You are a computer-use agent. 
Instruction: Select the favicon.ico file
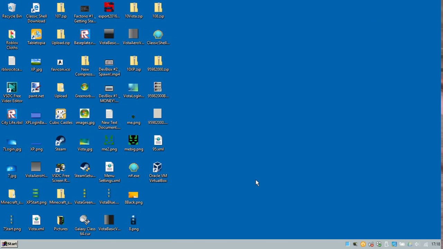coord(61,62)
